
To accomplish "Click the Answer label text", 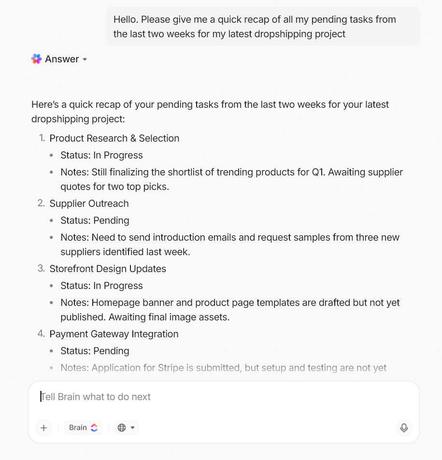I will point(62,59).
